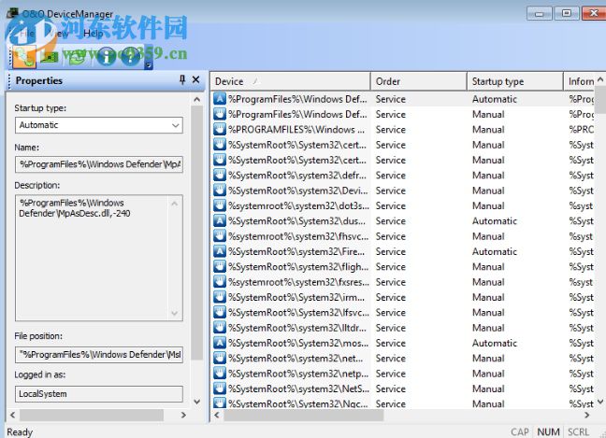The width and height of the screenshot is (606, 438).
Task: Click Service cell in mos... row
Action: (390, 343)
